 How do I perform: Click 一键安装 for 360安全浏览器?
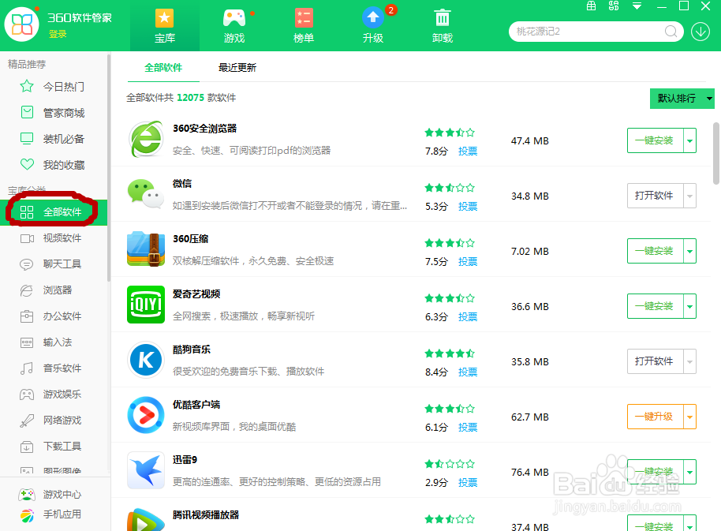click(x=655, y=140)
